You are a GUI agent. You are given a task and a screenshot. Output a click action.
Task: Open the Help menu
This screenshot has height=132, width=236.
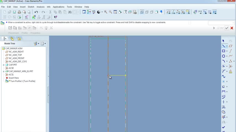pos(86,7)
